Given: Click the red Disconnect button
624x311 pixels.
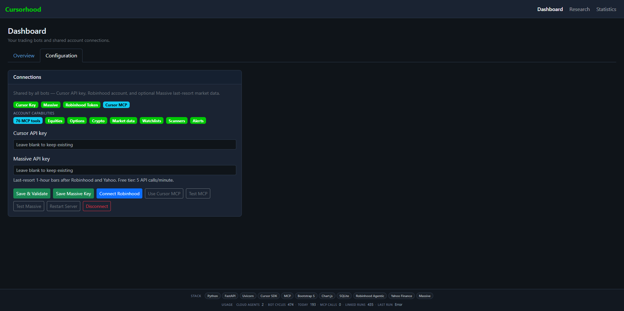Looking at the screenshot, I should tap(97, 206).
